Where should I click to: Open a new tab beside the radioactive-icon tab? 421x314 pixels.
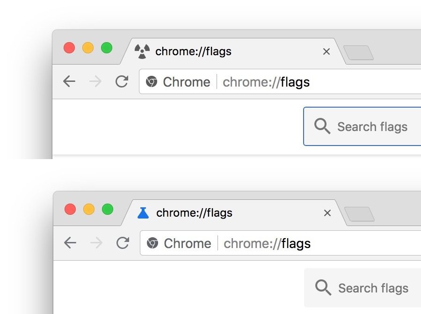coord(358,52)
